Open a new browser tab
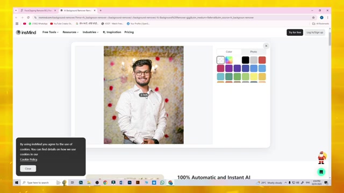The height and width of the screenshot is (193, 344). [101, 11]
